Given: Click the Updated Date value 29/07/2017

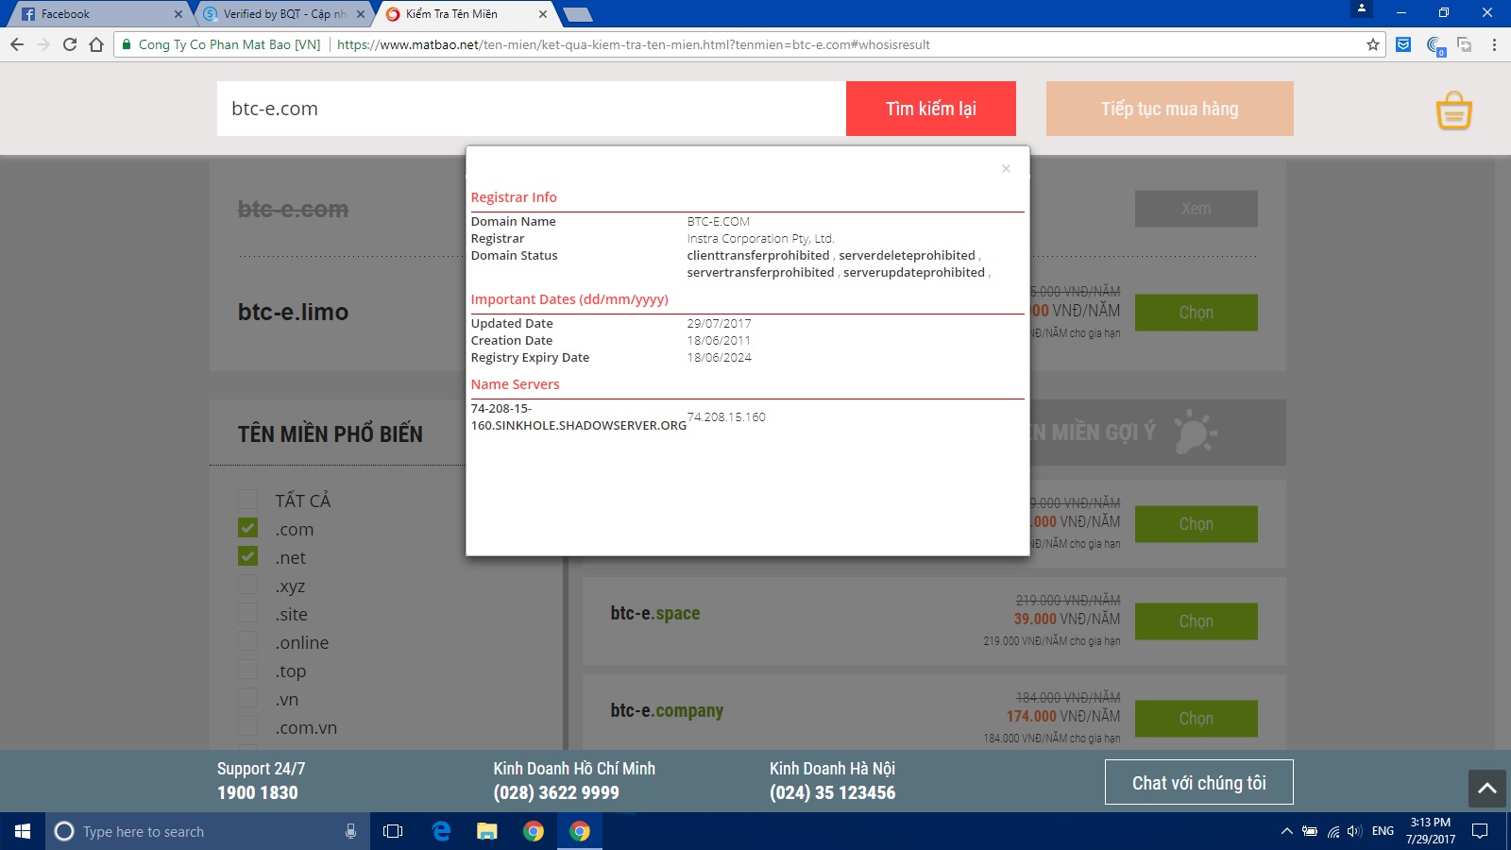Looking at the screenshot, I should click(720, 324).
